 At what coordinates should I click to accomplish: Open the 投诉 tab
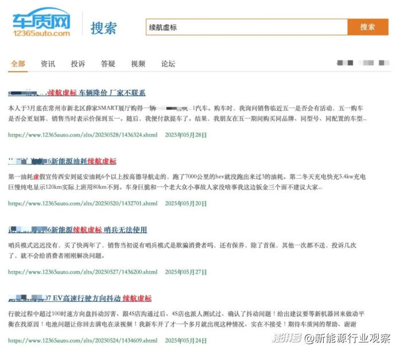pyautogui.click(x=78, y=64)
